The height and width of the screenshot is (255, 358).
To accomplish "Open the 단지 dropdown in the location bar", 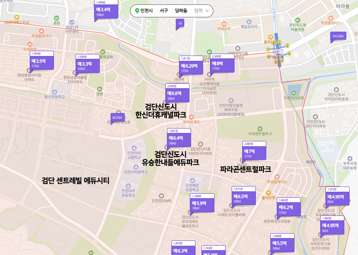I will pos(202,11).
